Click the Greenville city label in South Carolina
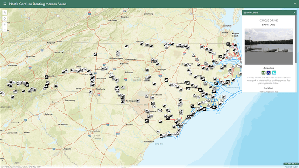The width and height of the screenshot is (299, 168). (x=56, y=102)
